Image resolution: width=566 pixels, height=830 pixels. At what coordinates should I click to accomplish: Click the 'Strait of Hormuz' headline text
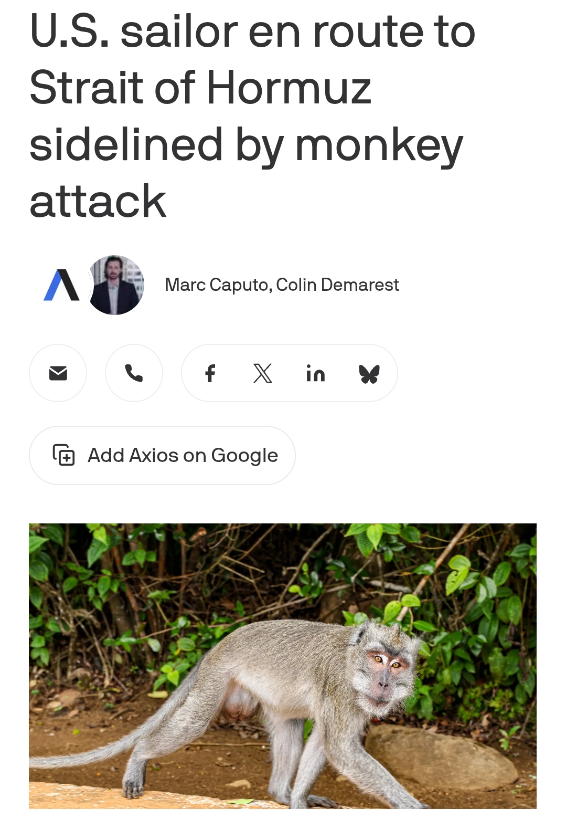click(x=200, y=88)
